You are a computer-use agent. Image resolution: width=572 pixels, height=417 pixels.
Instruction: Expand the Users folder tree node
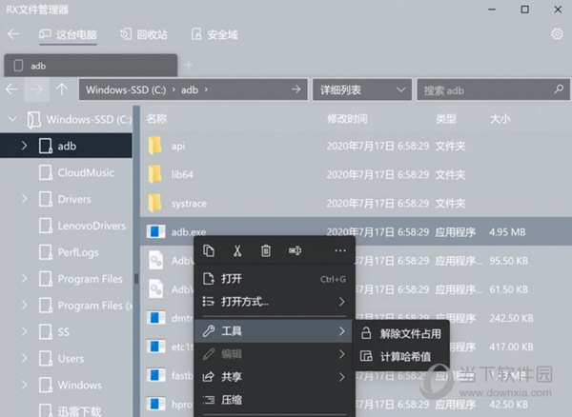pyautogui.click(x=25, y=359)
